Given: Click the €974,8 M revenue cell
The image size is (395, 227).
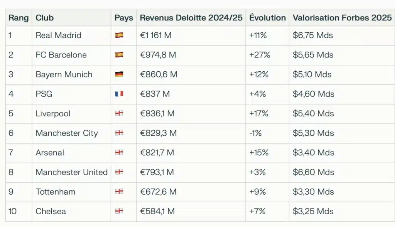Looking at the screenshot, I should [158, 55].
